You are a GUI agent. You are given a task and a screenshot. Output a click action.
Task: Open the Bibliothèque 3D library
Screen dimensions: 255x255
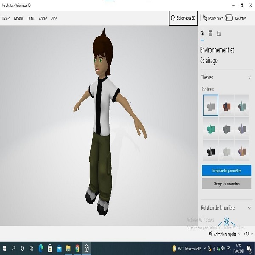coord(183,18)
